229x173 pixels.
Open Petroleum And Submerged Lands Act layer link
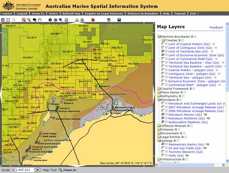[197, 104]
